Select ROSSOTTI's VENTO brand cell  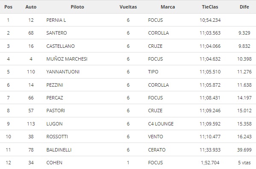tap(156, 137)
